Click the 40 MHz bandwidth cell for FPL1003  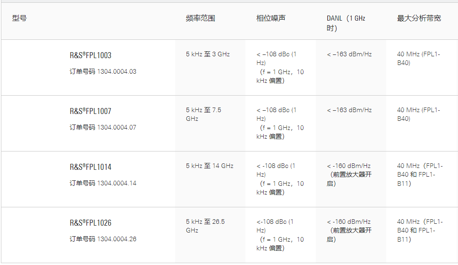(x=418, y=58)
